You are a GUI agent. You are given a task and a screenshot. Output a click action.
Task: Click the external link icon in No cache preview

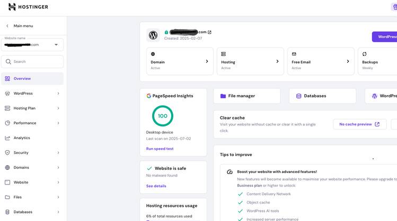(377, 124)
